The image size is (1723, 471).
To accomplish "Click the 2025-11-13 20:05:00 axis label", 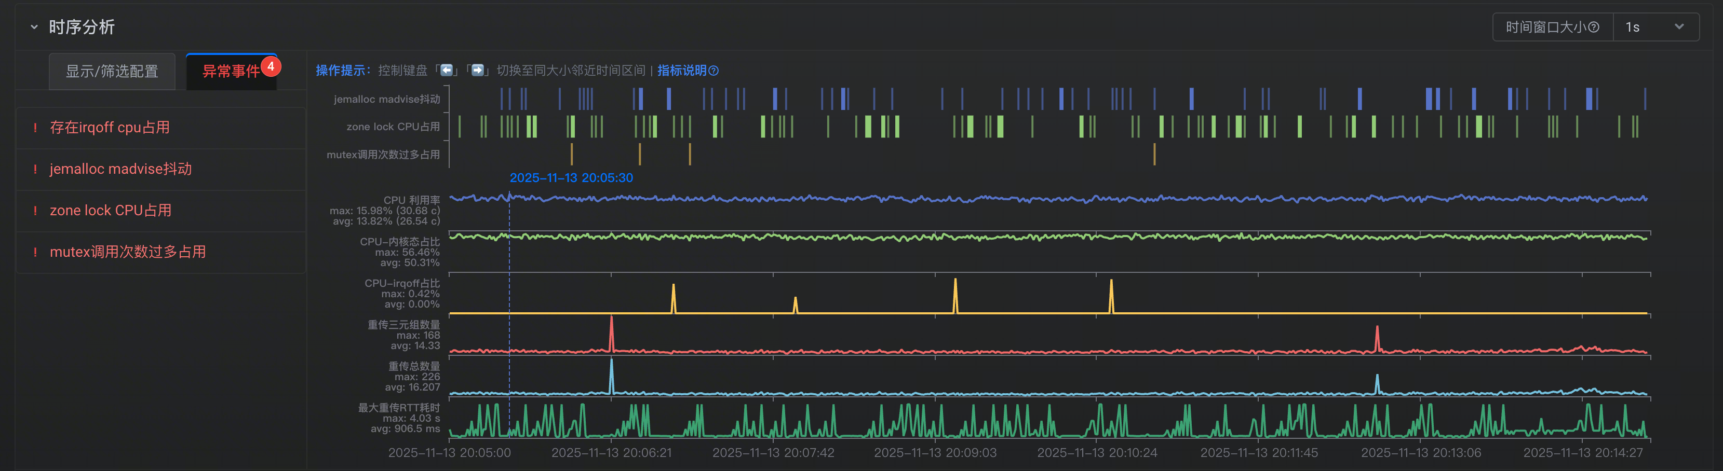I will click(x=450, y=452).
